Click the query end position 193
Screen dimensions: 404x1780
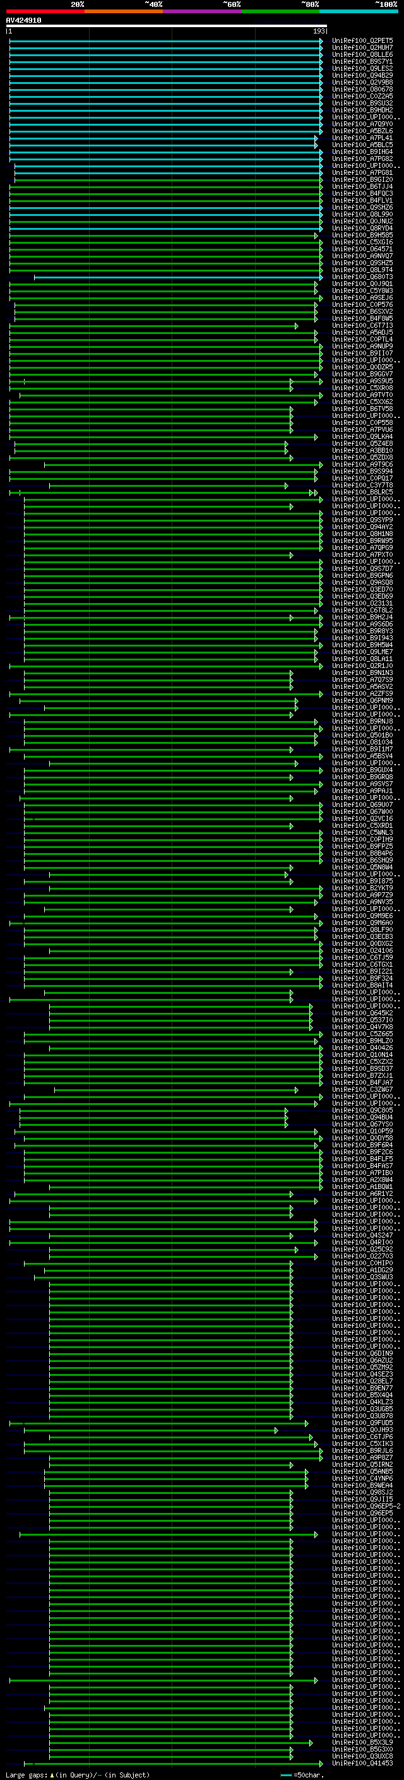(319, 32)
